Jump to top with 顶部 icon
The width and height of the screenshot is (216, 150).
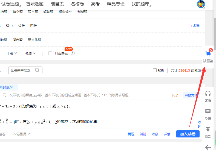click(208, 130)
